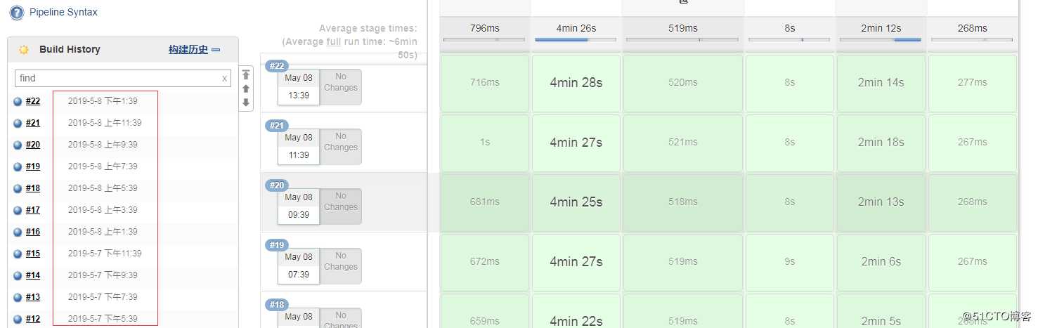Move down one page in build list
The height and width of the screenshot is (328, 1038).
tap(246, 103)
